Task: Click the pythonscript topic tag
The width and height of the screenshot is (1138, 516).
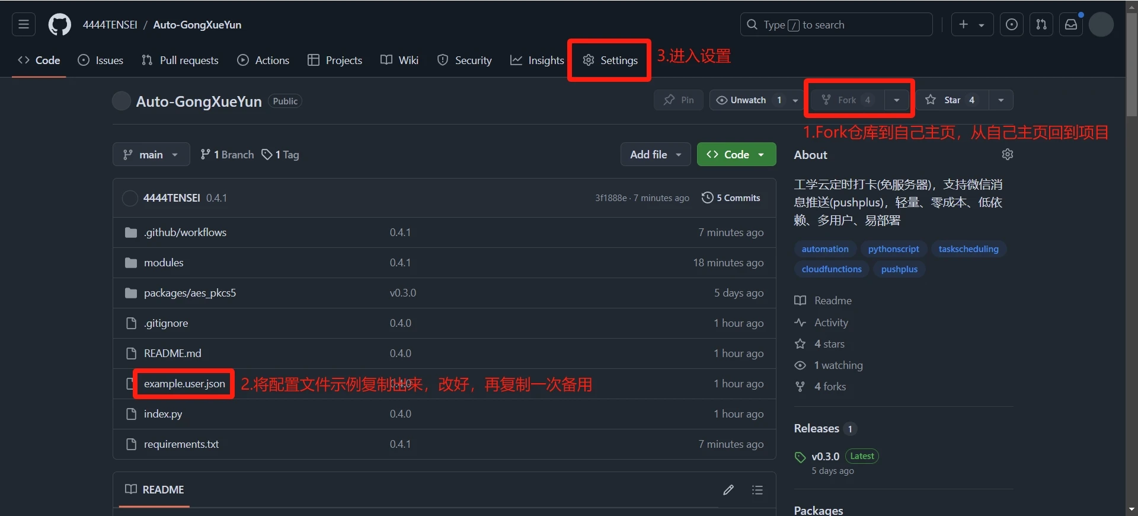Action: click(894, 249)
